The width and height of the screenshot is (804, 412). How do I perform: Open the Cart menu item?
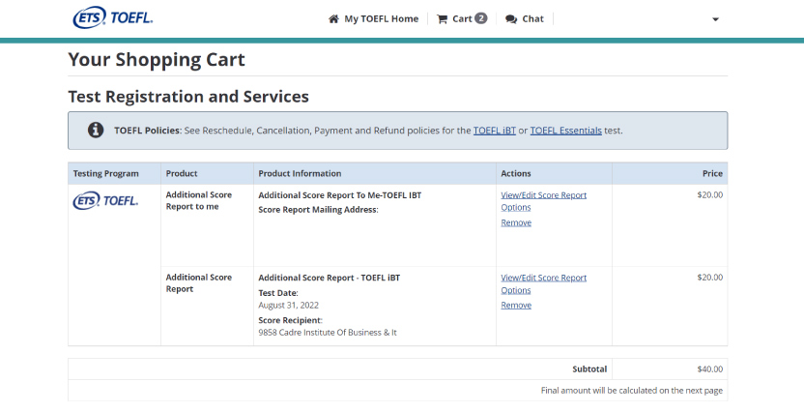tap(462, 19)
